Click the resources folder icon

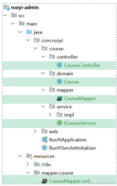29,156
